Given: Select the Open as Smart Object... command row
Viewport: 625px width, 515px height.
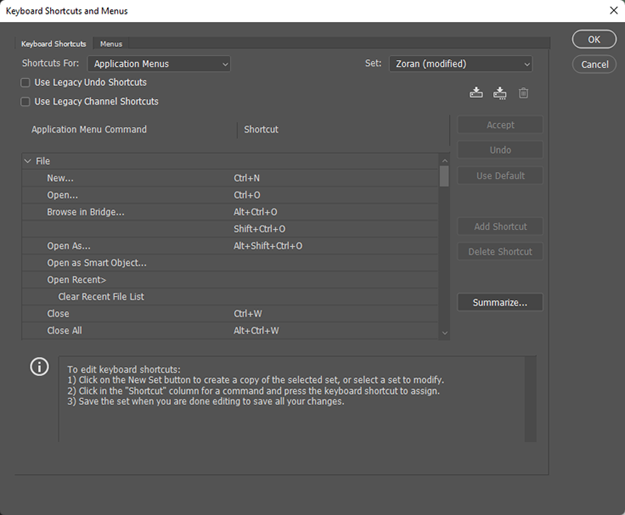Looking at the screenshot, I should [97, 263].
